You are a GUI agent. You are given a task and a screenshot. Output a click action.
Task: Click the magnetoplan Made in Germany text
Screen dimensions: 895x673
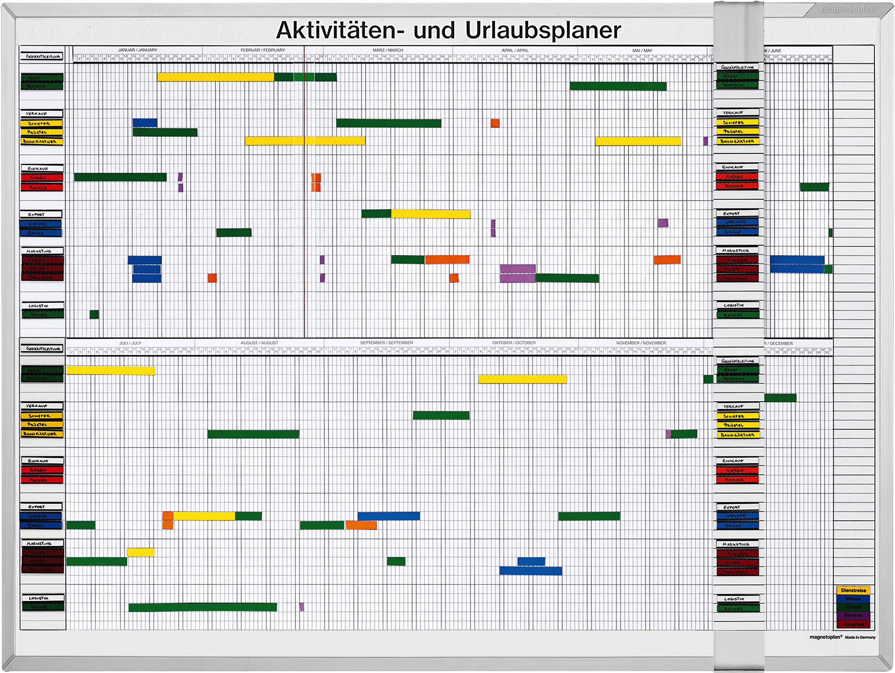click(x=842, y=637)
